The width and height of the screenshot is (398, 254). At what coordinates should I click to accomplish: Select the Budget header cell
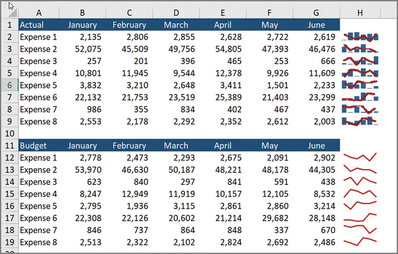(x=38, y=146)
